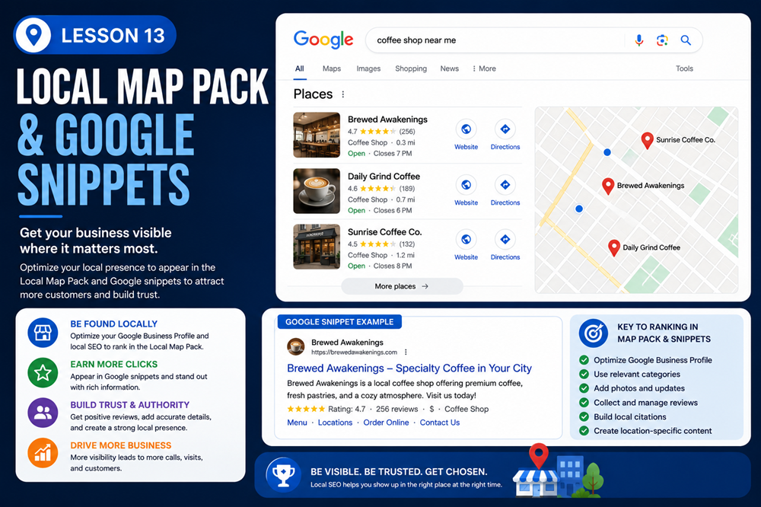Click the lower blue dot on the map

(578, 209)
